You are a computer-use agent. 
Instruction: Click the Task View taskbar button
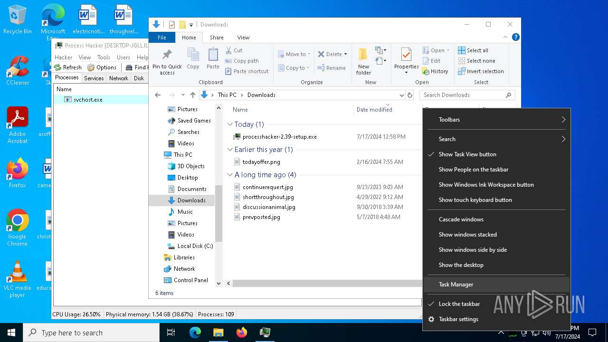tap(171, 332)
